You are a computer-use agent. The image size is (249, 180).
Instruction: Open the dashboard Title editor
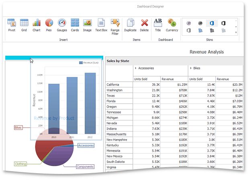[x=158, y=25]
